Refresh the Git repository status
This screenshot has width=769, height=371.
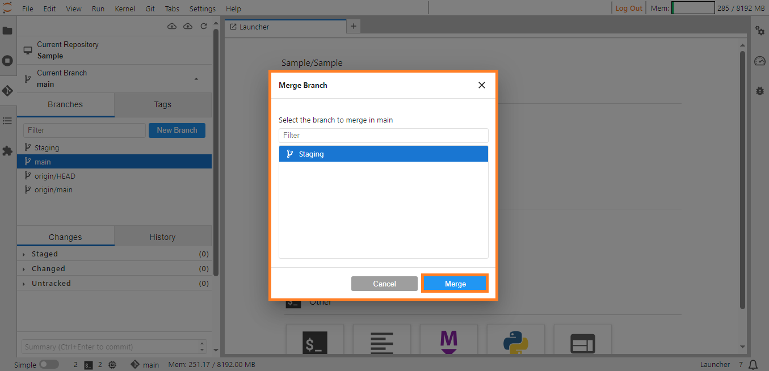tap(203, 27)
